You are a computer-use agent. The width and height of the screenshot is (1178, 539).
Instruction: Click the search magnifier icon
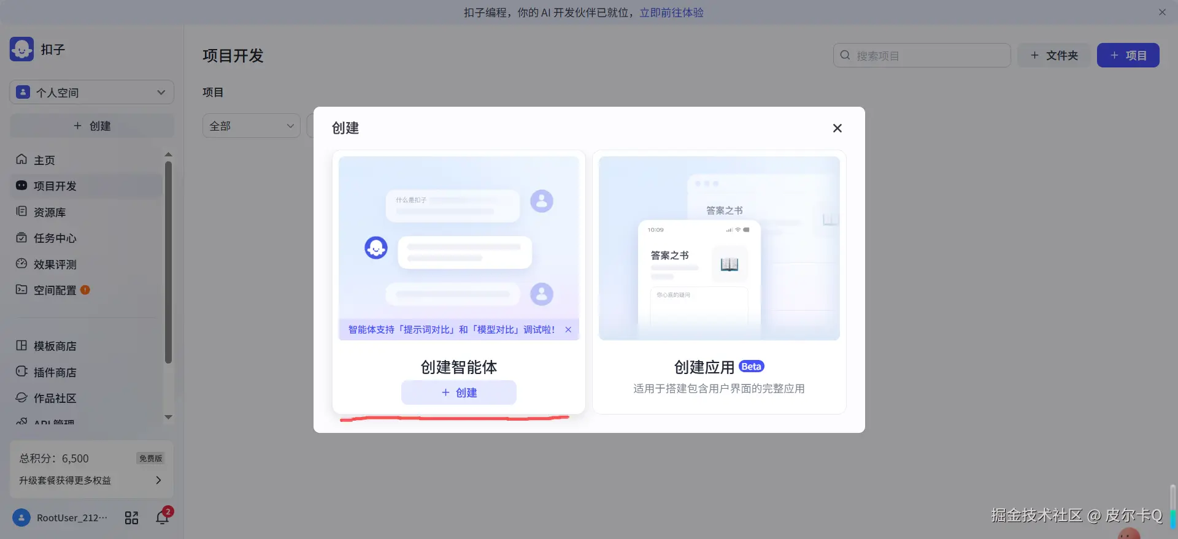click(845, 55)
